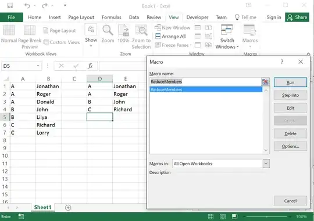The image size is (314, 221).
Task: Open the Macros ribbon dropdown
Action: point(250,37)
